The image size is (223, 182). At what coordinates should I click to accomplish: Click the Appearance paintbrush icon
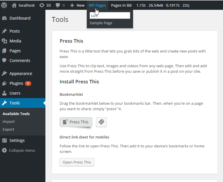[4, 74]
